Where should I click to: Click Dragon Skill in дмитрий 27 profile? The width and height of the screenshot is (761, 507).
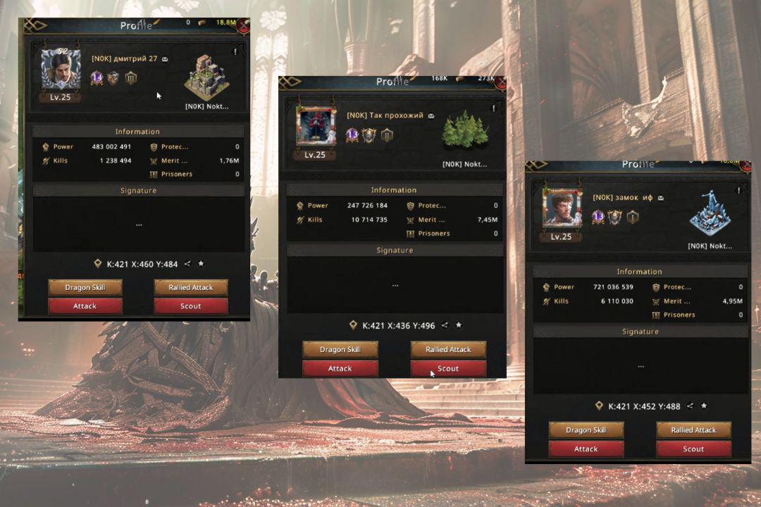click(85, 287)
